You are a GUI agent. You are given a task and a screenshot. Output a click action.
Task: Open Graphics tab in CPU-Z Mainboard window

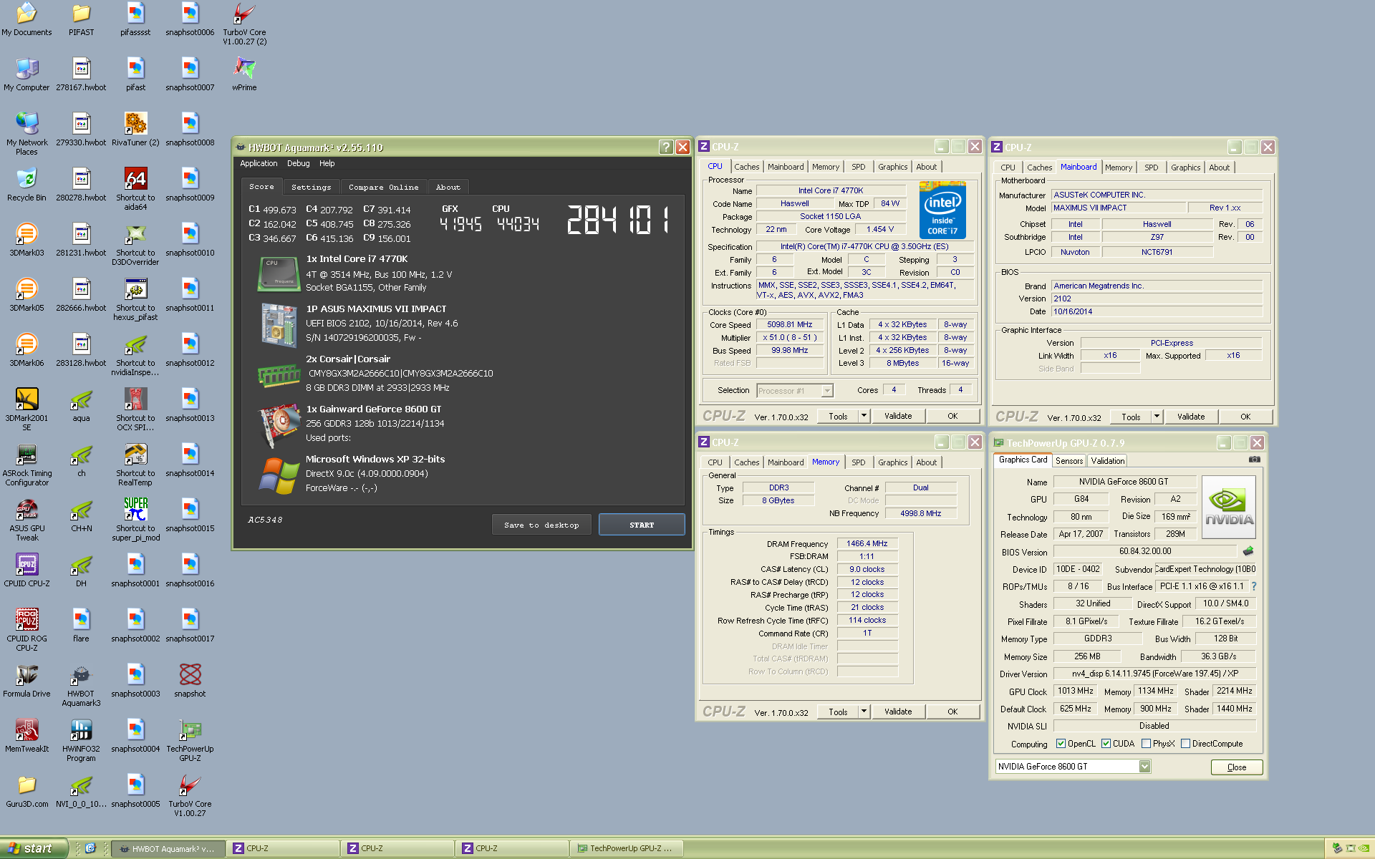tap(1186, 168)
